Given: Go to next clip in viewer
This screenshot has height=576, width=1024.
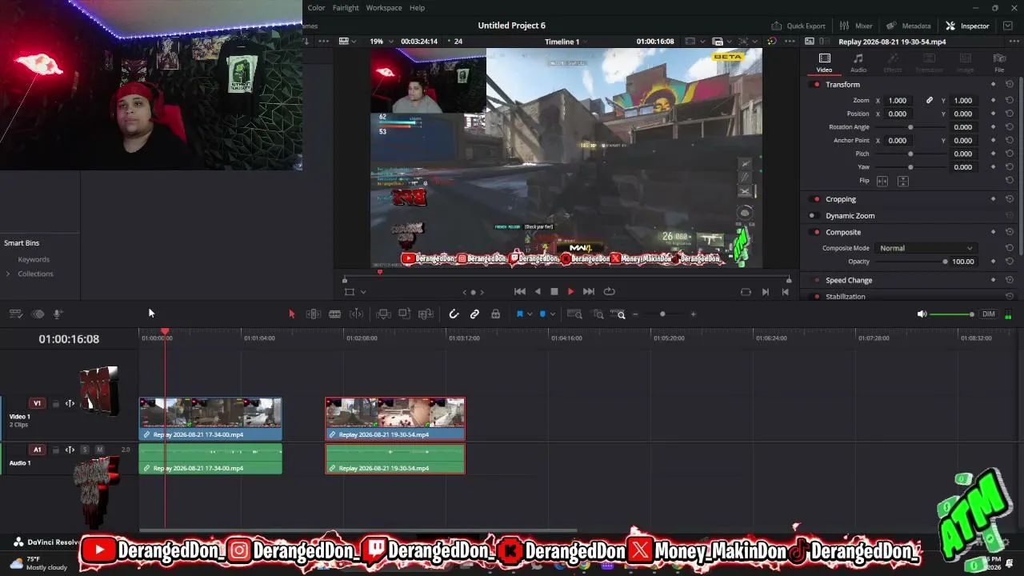Looking at the screenshot, I should [766, 292].
